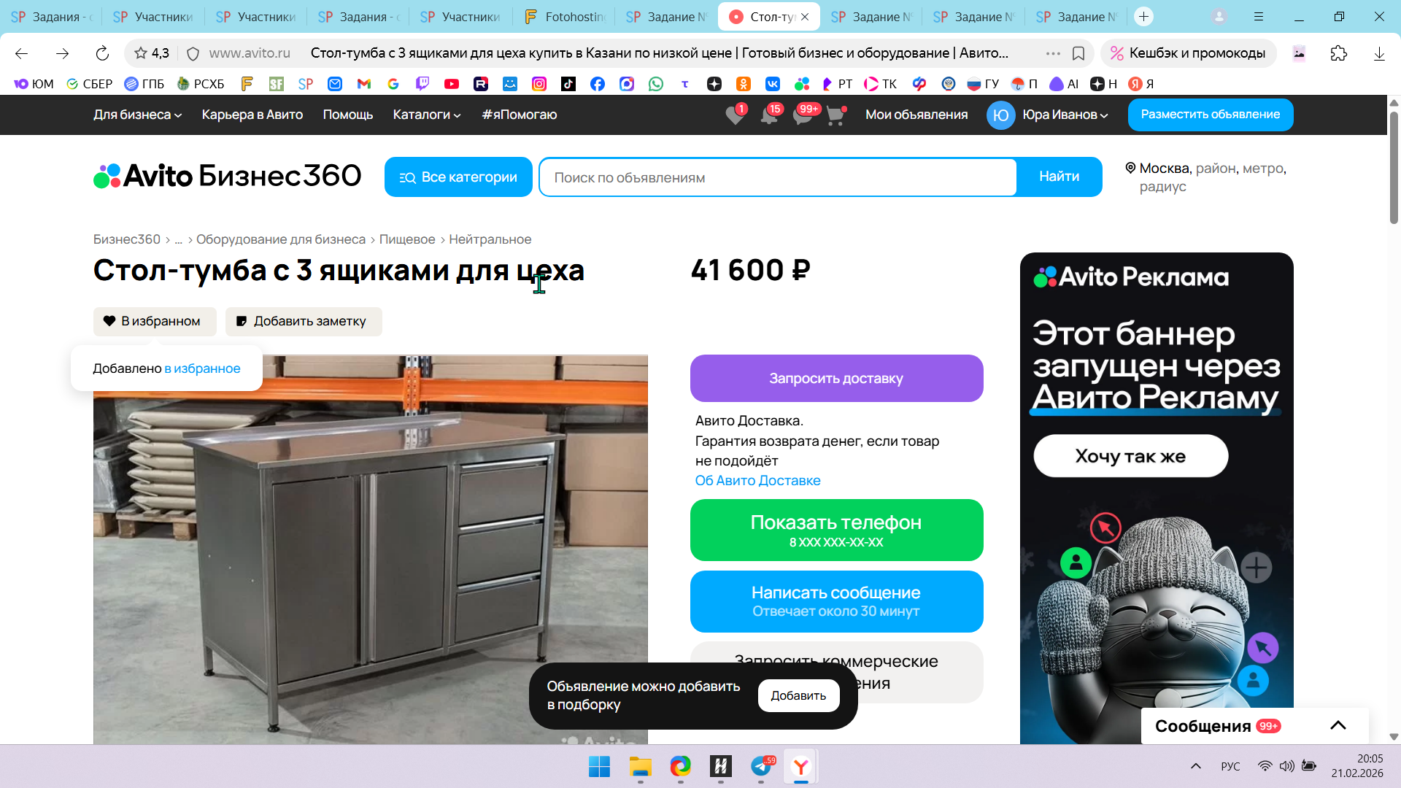The image size is (1401, 788).
Task: Click browser bookmark icon in address bar
Action: click(1078, 53)
